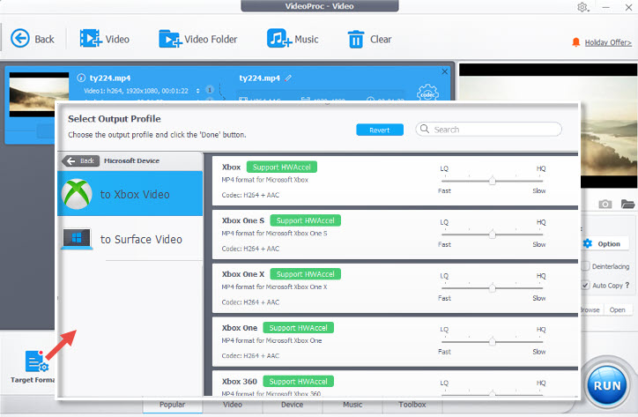
Task: Switch to the Device tab
Action: tap(293, 405)
